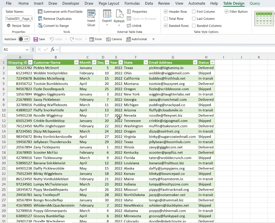275x223 pixels.
Task: Click the Redo arrow icon
Action: 72,39
